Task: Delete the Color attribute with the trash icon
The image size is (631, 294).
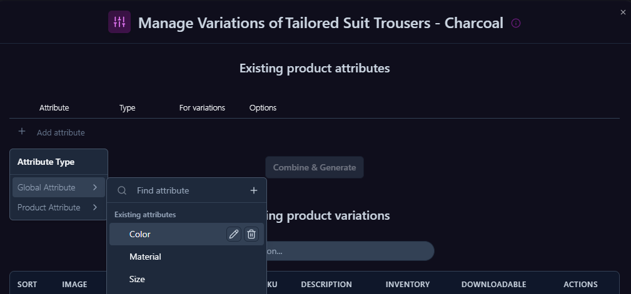Action: pyautogui.click(x=251, y=234)
